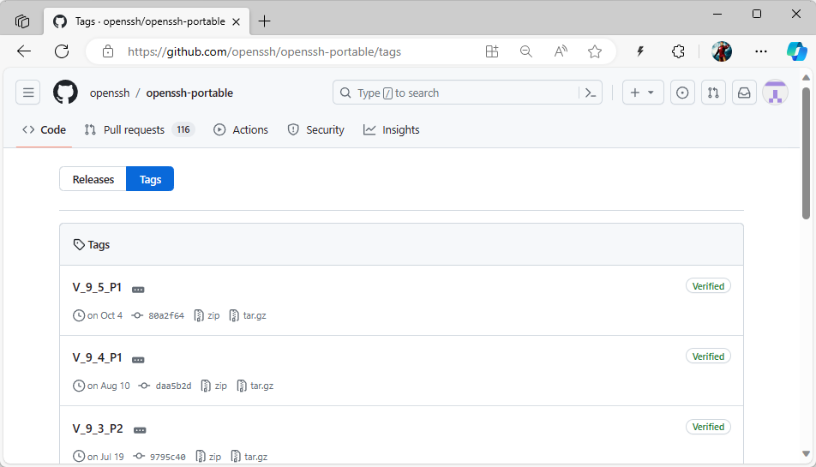Open the Copilot sidebar icon
The height and width of the screenshot is (467, 816).
[796, 51]
